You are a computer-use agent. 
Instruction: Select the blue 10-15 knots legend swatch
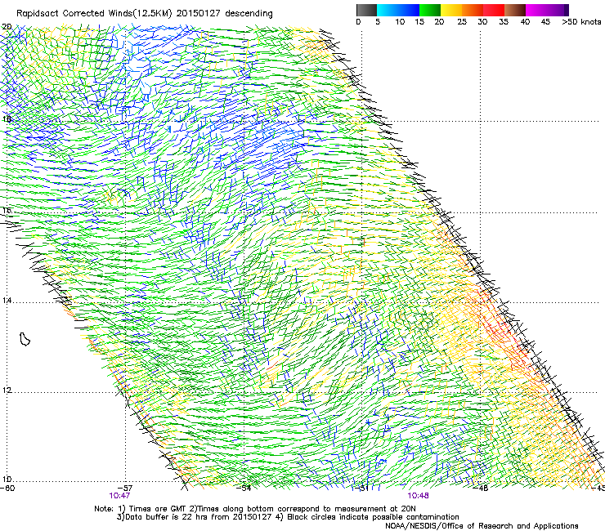pos(409,10)
